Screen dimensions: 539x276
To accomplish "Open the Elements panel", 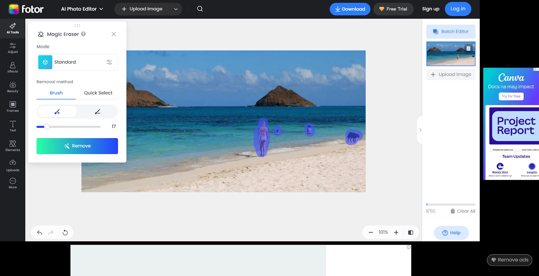I will click(x=12, y=146).
